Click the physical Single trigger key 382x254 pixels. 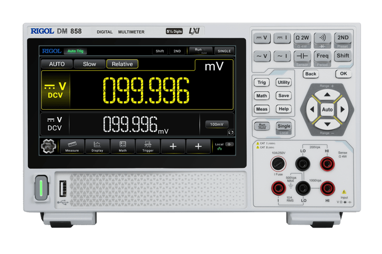click(x=284, y=126)
